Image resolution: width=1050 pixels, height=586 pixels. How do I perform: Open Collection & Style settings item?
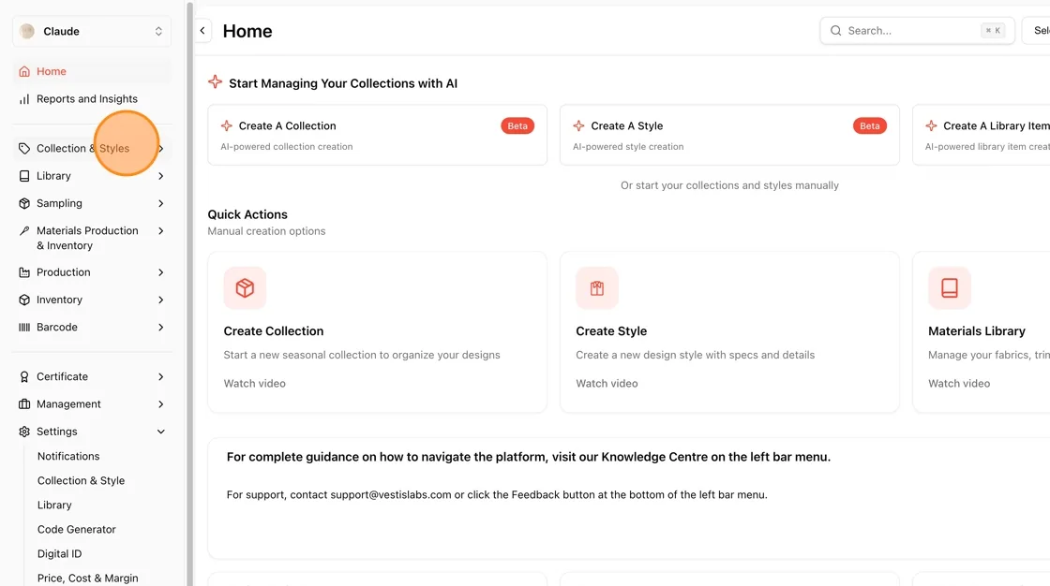tap(81, 481)
